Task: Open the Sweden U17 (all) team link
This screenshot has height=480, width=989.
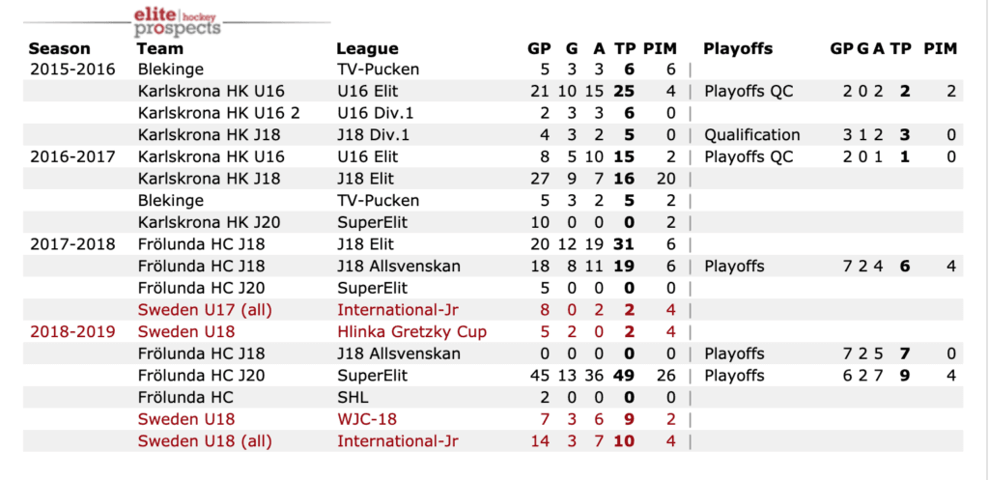Action: (204, 310)
